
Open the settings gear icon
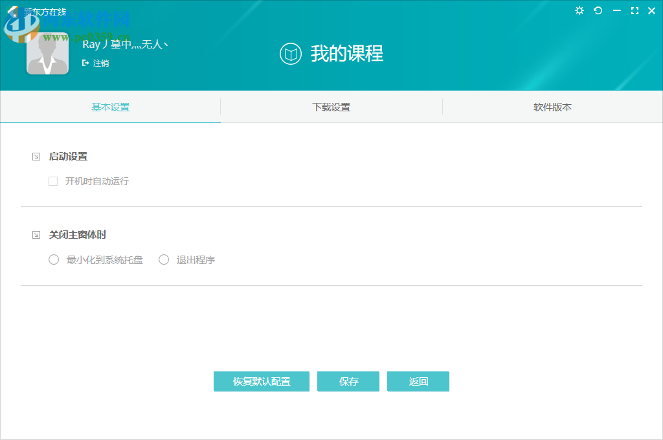click(x=579, y=10)
